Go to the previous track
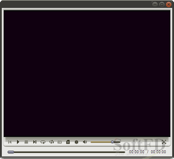This screenshot has height=159, width=174. (10, 142)
